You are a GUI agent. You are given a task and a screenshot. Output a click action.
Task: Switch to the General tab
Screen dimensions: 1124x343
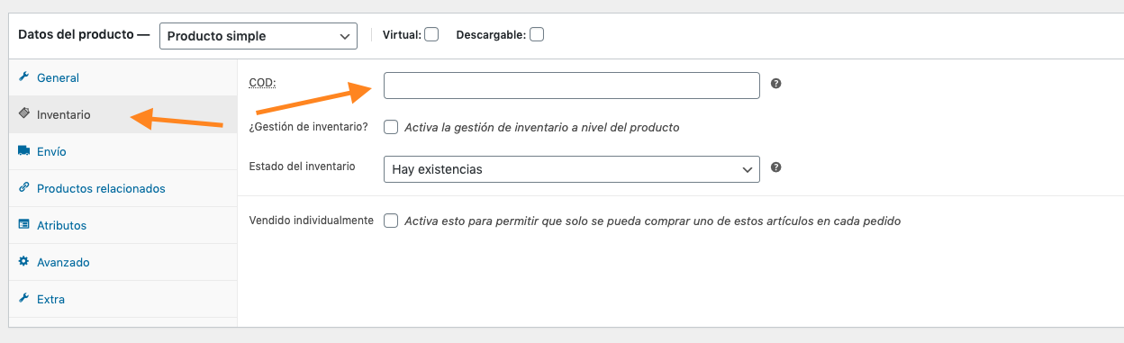123,77
